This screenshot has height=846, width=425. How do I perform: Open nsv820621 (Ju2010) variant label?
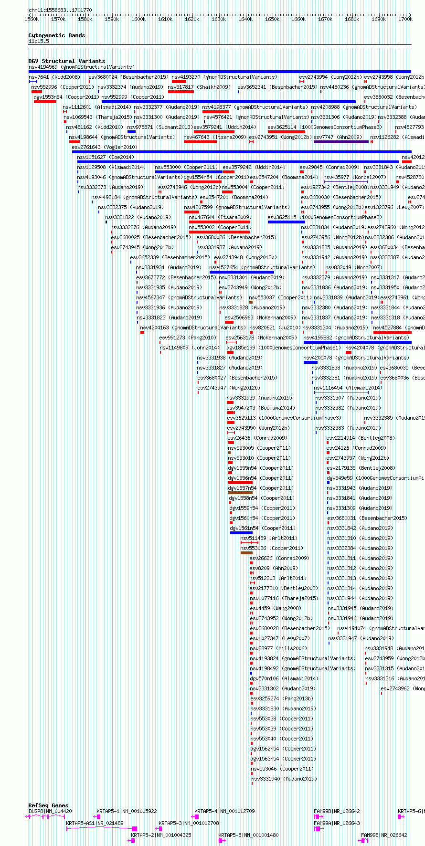[x=275, y=328]
